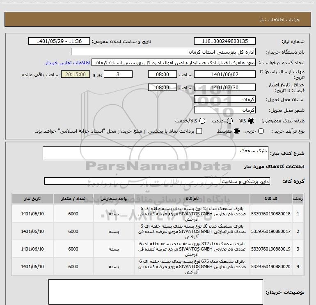Tick the Islamic treasury bonds payment checkbox

[x=199, y=131]
